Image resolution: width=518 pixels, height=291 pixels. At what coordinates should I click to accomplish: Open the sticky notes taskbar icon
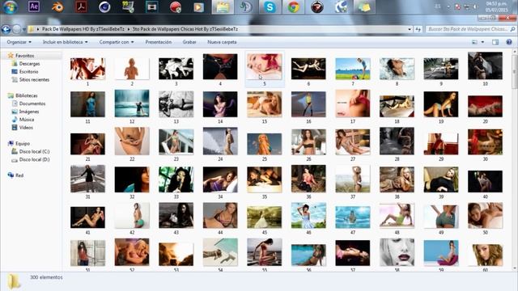(x=364, y=7)
